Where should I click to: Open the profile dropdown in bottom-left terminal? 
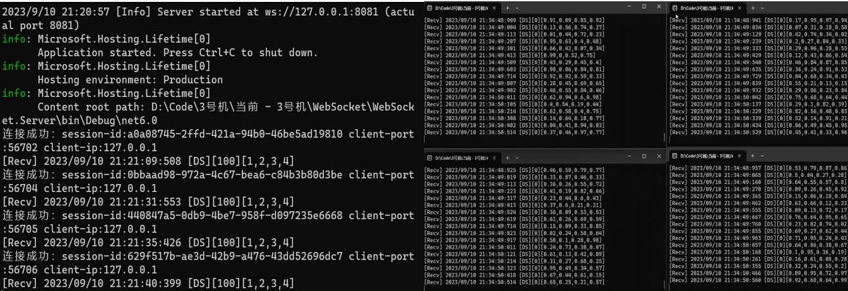click(517, 157)
